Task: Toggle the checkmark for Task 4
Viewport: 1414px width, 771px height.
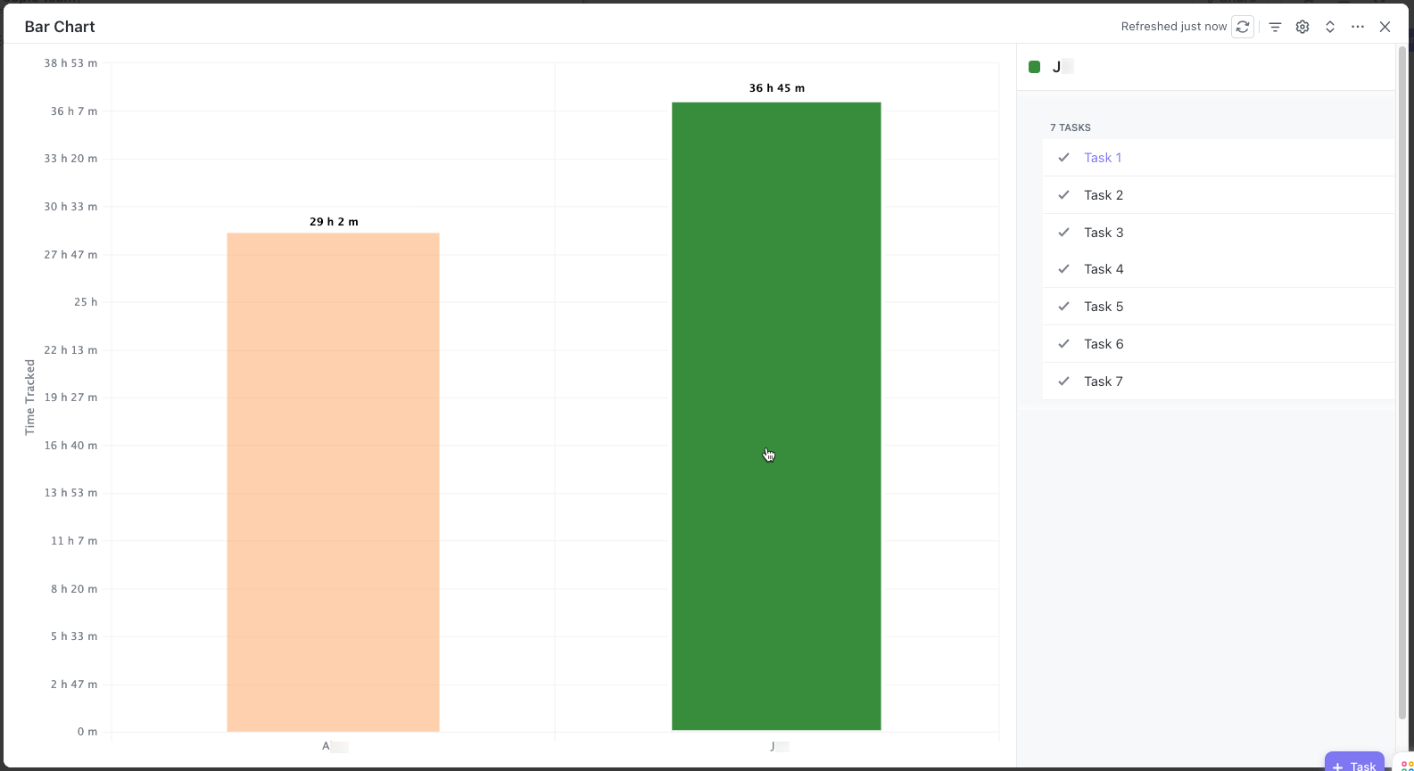Action: pyautogui.click(x=1063, y=268)
